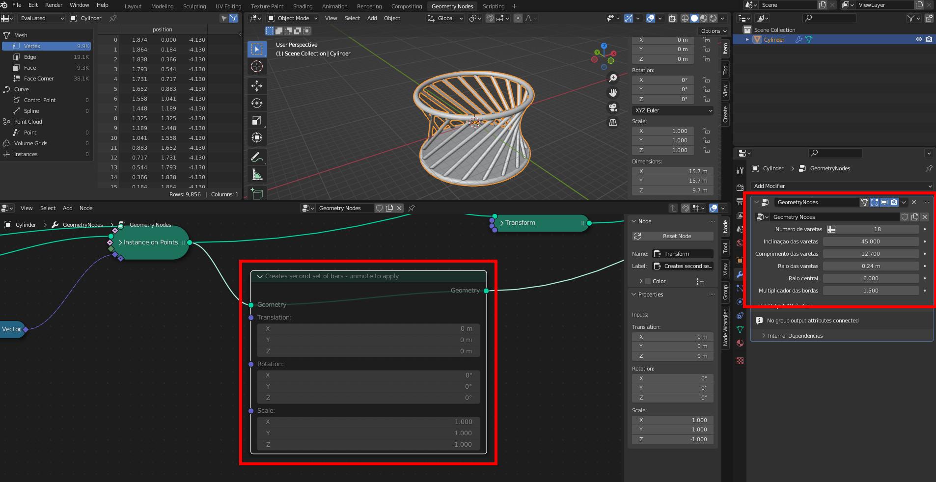Collapse the transform node labeled Creates second set

tap(260, 276)
